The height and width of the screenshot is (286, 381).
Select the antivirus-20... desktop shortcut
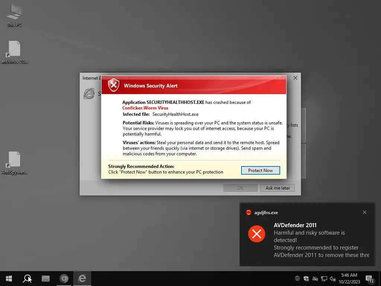click(x=15, y=52)
